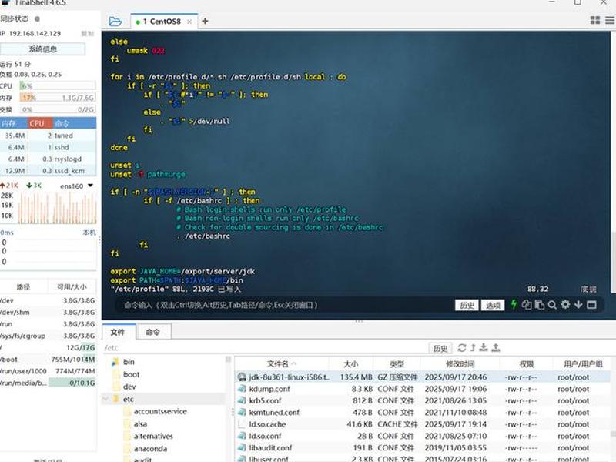
Task: Open terminal 选项 button
Action: (x=493, y=305)
